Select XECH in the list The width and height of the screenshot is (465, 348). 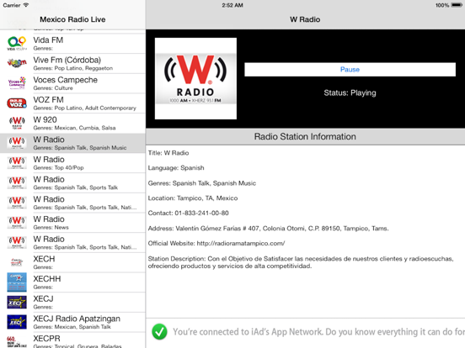click(x=72, y=262)
